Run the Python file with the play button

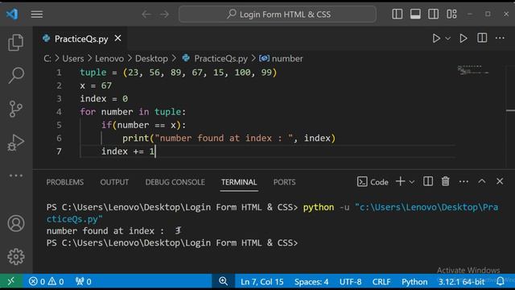[x=436, y=39]
